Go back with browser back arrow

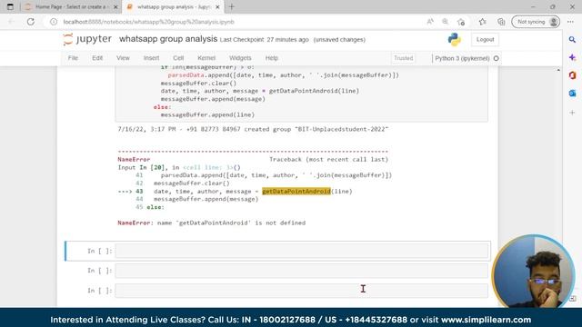pyautogui.click(x=12, y=22)
